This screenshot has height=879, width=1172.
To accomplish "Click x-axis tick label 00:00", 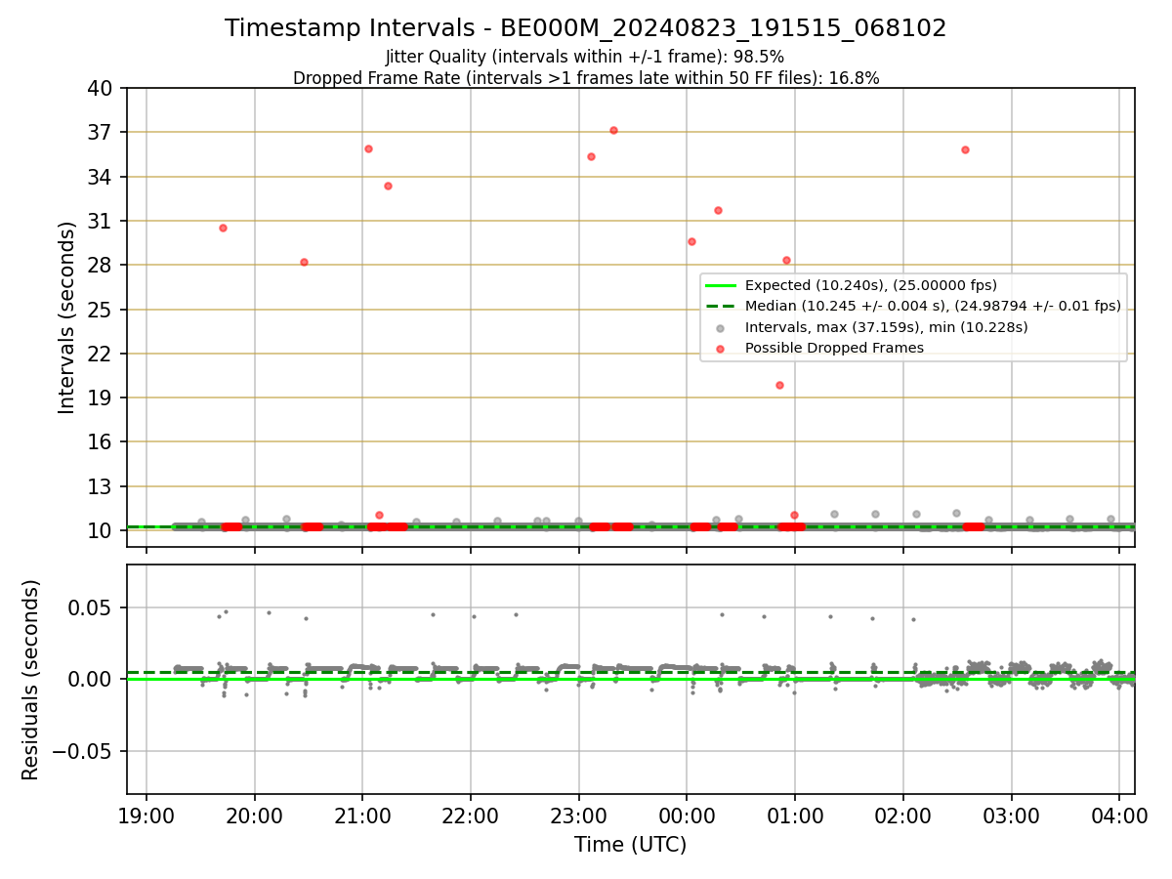I will [687, 815].
